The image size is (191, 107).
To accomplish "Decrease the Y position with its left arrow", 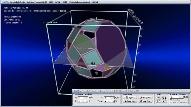I will click(x=105, y=98).
